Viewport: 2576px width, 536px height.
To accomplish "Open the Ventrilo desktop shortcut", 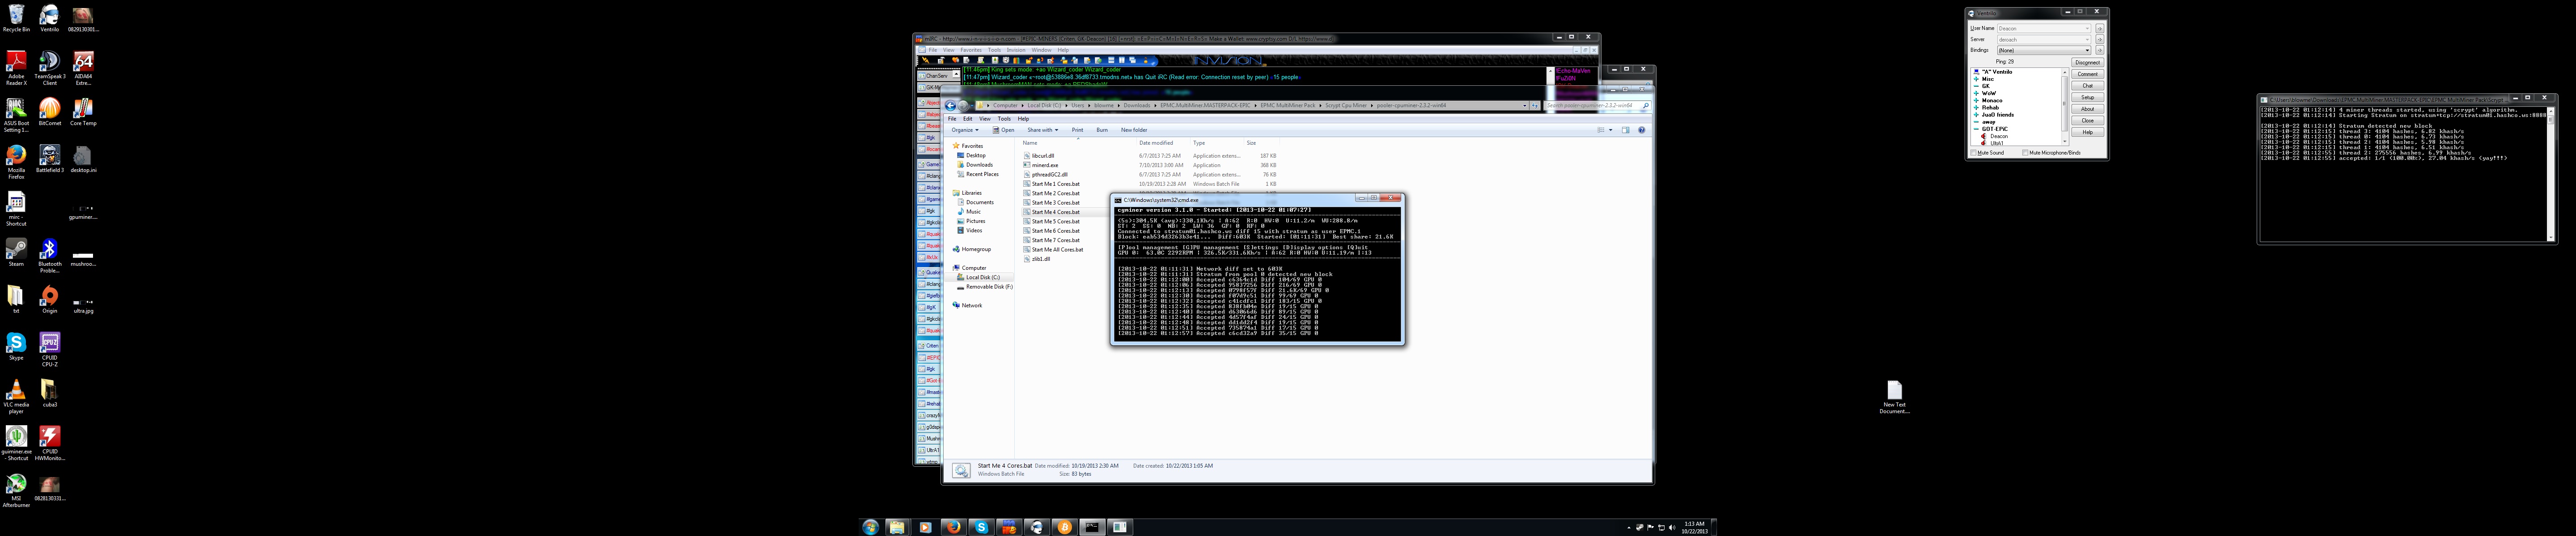I will click(x=49, y=19).
